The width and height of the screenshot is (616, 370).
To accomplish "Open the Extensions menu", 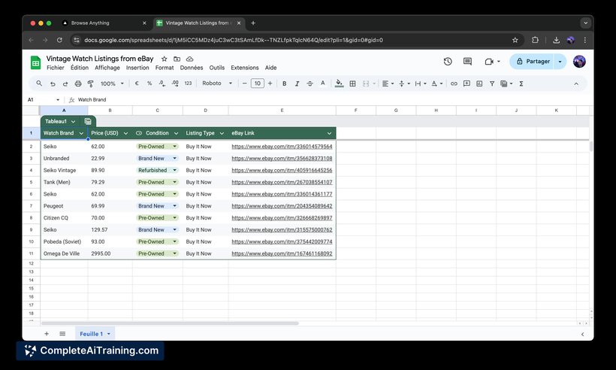I will [x=245, y=68].
